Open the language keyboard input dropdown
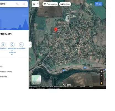This screenshot has width=115, height=111. (x=35, y=4)
